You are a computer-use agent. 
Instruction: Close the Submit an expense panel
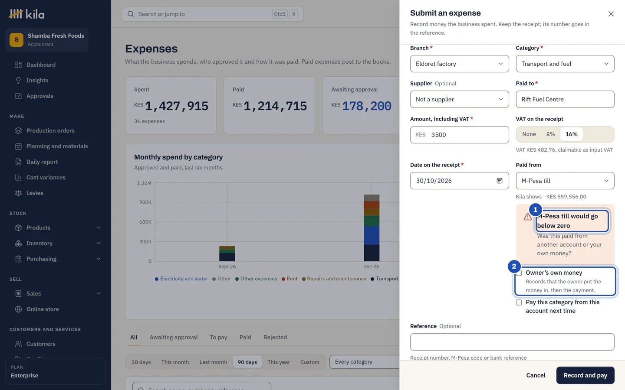[x=611, y=14]
